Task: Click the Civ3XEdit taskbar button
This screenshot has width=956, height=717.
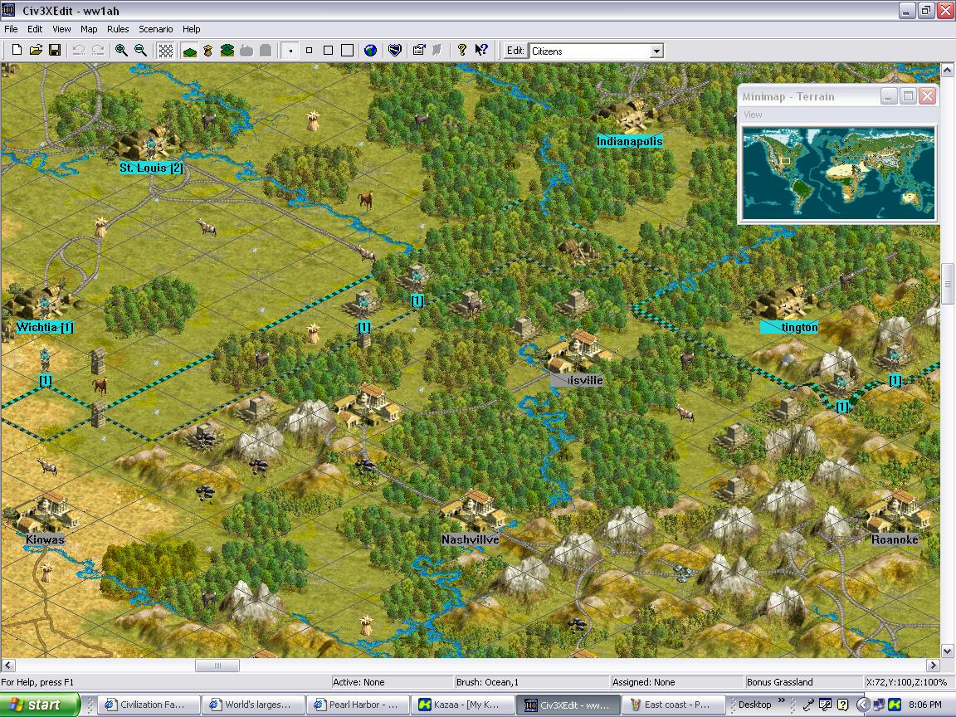Action: 568,705
